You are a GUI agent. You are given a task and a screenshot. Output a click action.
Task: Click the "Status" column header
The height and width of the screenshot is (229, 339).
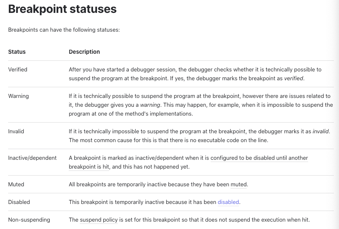coord(17,52)
